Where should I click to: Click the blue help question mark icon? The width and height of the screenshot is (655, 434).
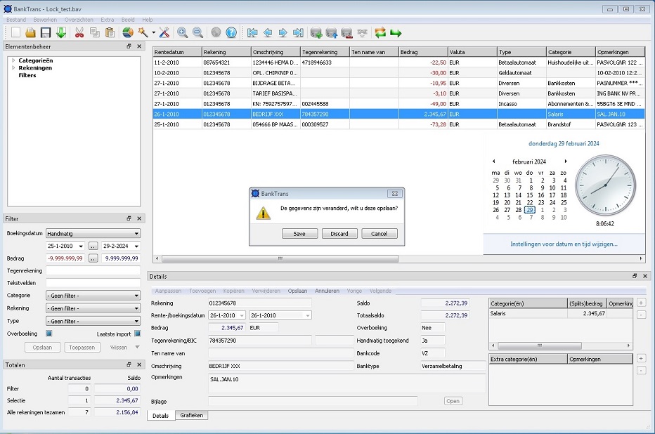click(231, 33)
